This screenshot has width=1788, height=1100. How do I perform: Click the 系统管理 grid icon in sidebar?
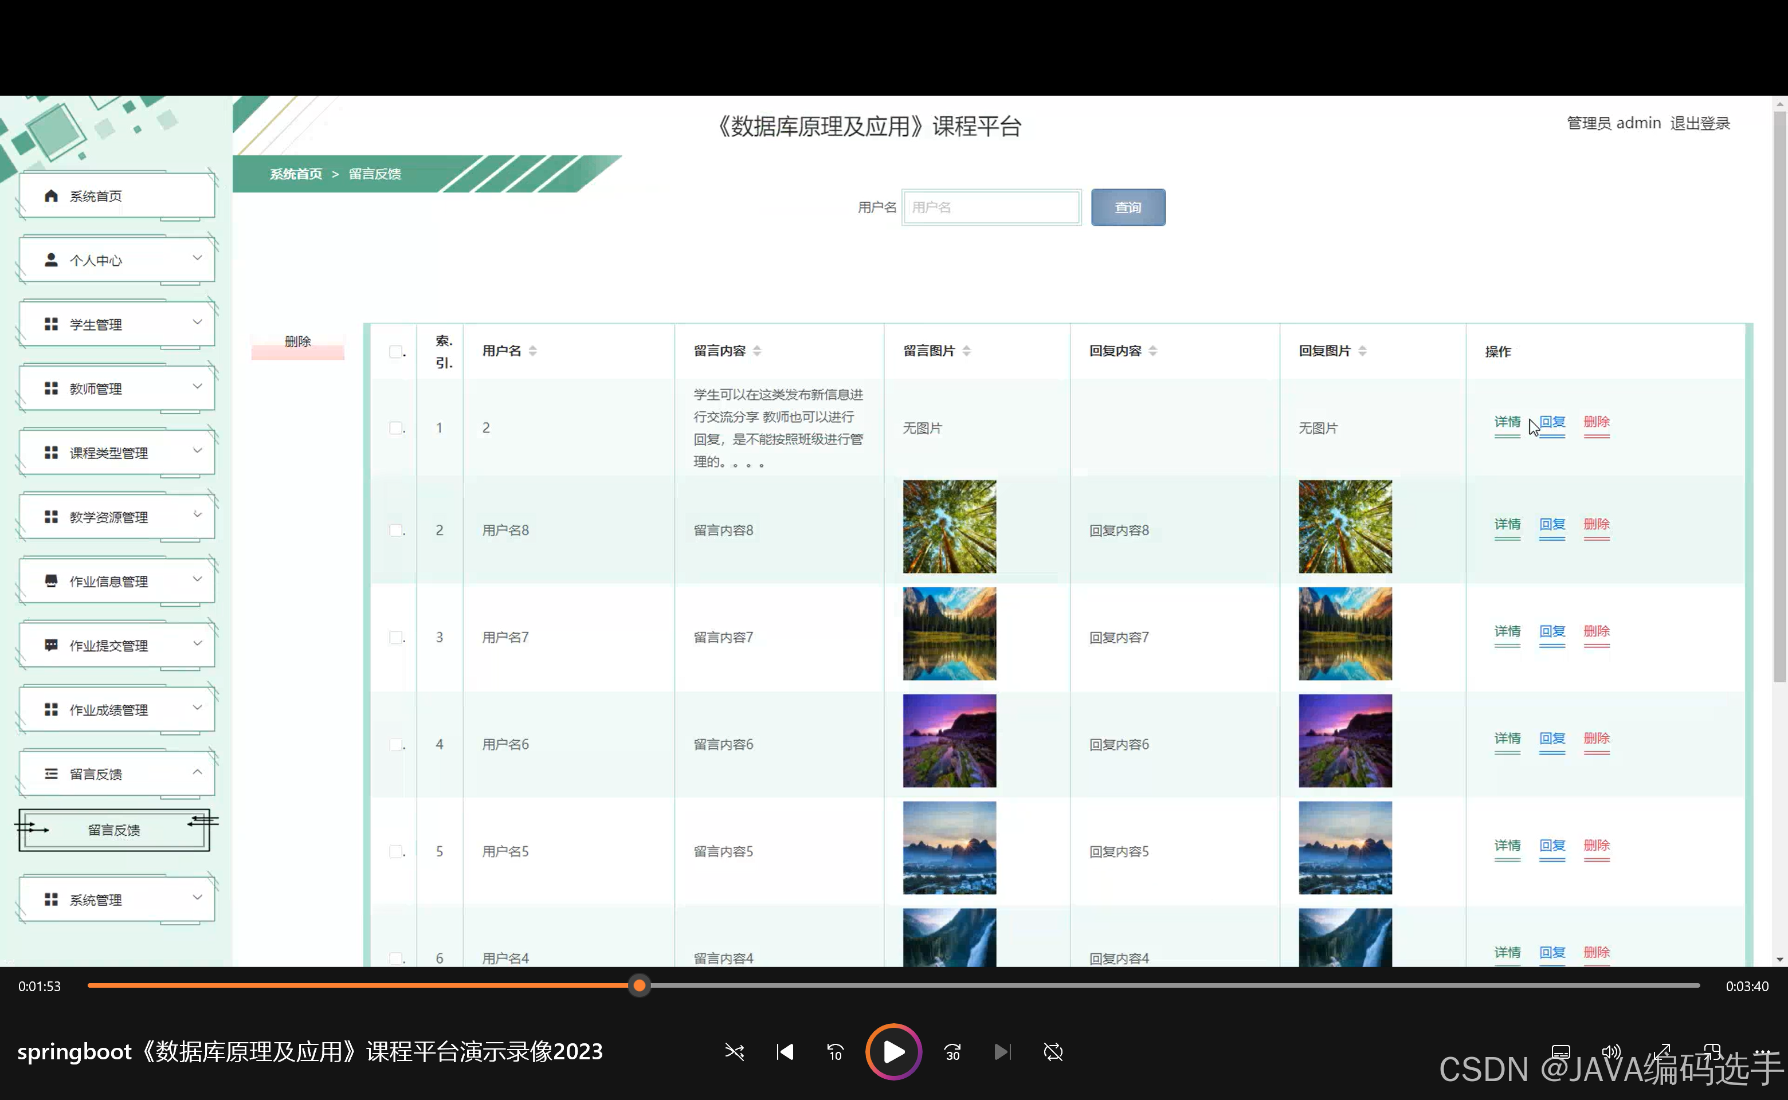tap(51, 900)
